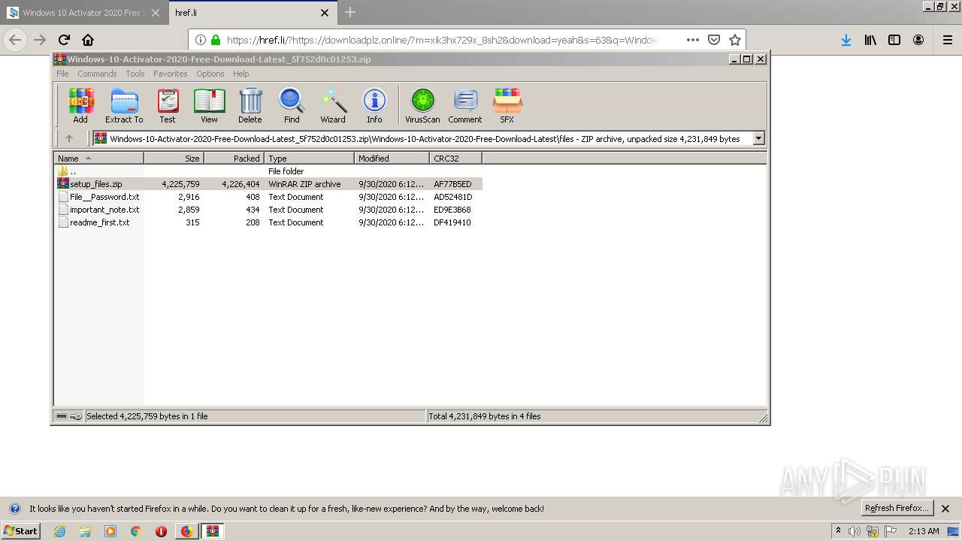
Task: Click the Extract To toolbar icon
Action: coord(124,106)
